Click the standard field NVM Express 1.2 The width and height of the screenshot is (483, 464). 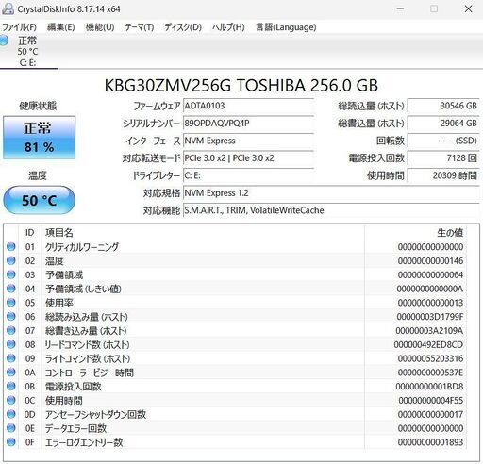click(x=331, y=192)
